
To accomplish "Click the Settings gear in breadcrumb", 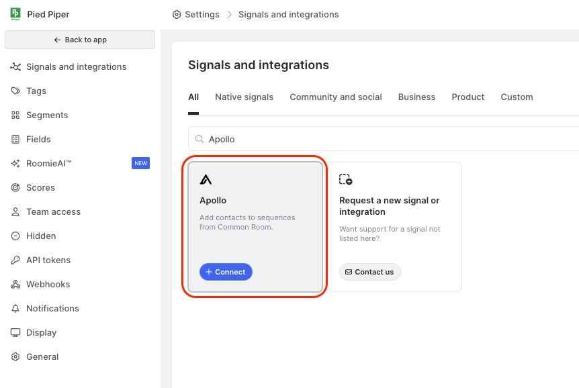I will coord(177,15).
